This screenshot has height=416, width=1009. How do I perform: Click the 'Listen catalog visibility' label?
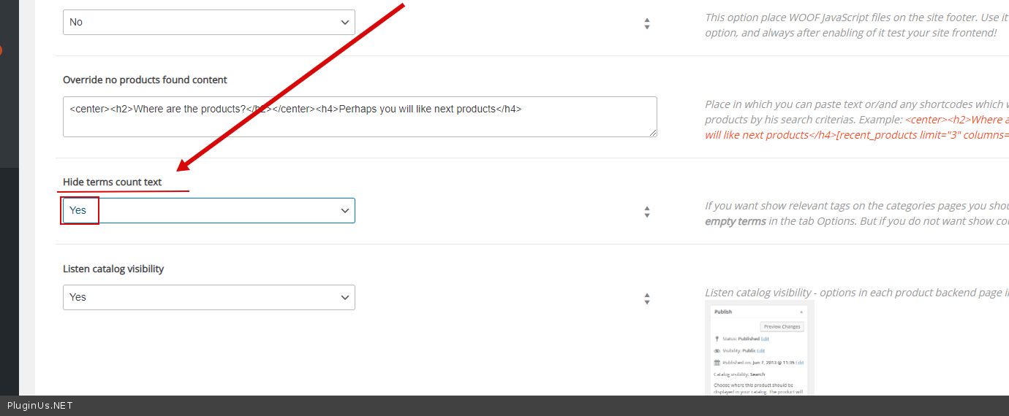pyautogui.click(x=113, y=269)
